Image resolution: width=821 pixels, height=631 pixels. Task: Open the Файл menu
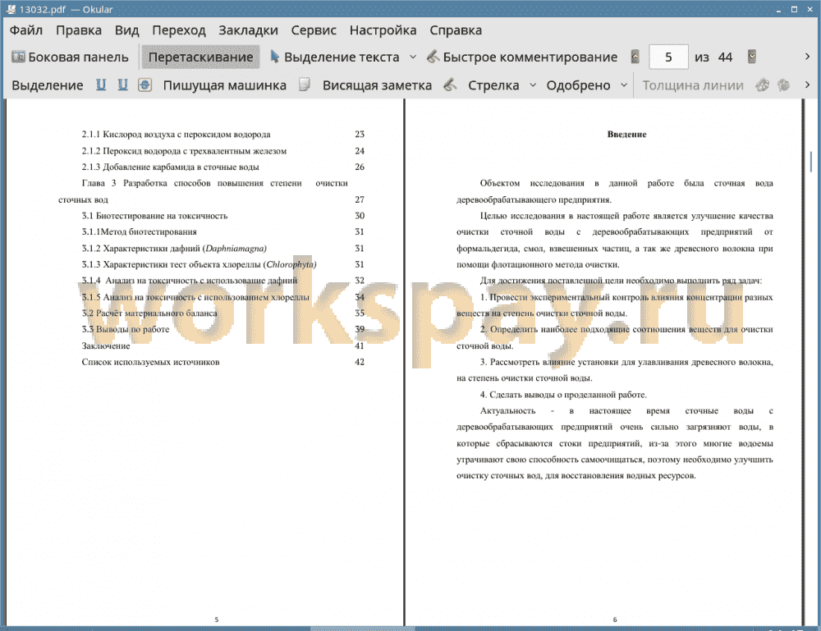26,30
